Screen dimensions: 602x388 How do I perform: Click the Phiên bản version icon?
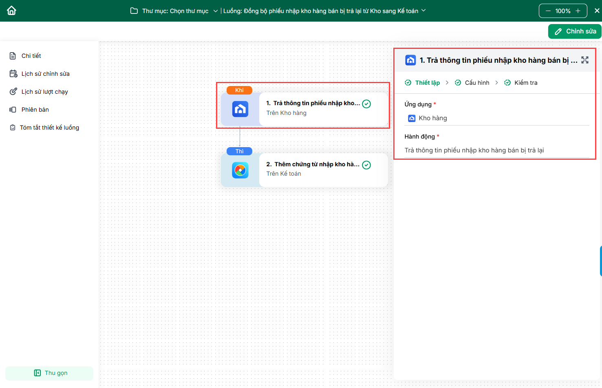(13, 110)
